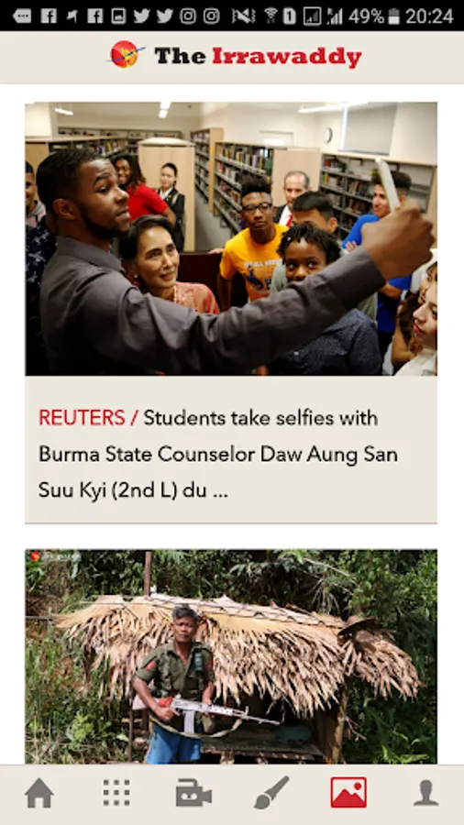464x825 pixels.
Task: Tap the red REUTERS credit label
Action: [x=82, y=418]
